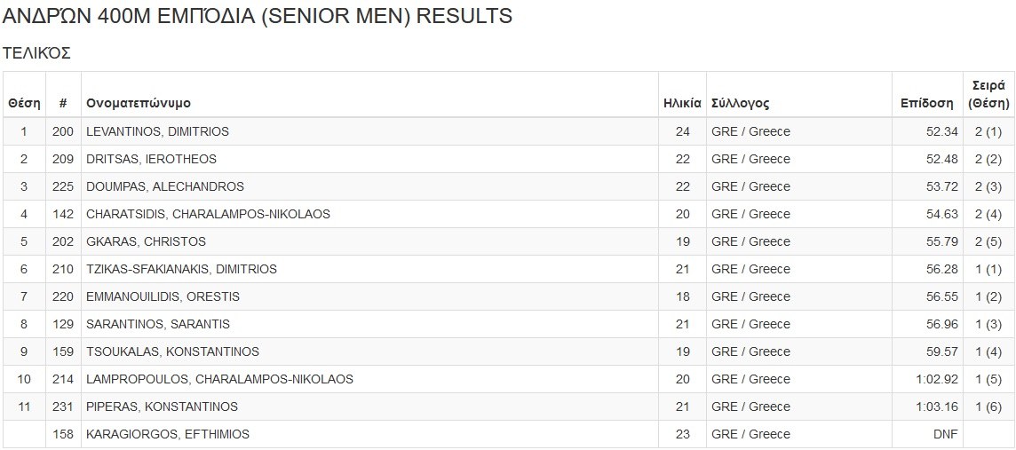Open LAMPROPOULOS, CHARALAMPOS-NIKOLAOS entry
Image resolution: width=1016 pixels, height=450 pixels.
(x=219, y=379)
